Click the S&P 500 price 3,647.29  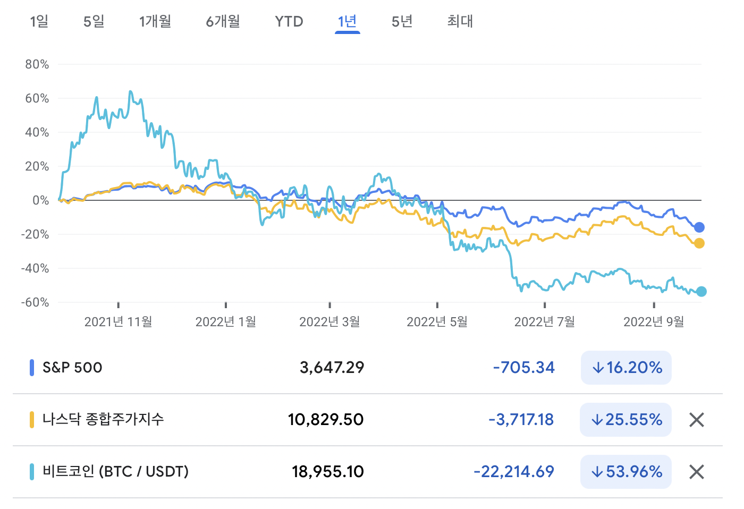point(332,368)
